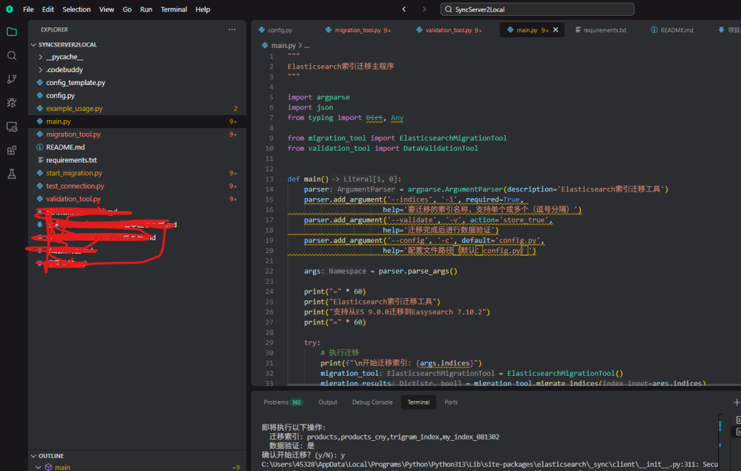
Task: Switch to the migration_tool.py editor tab
Action: click(x=357, y=29)
